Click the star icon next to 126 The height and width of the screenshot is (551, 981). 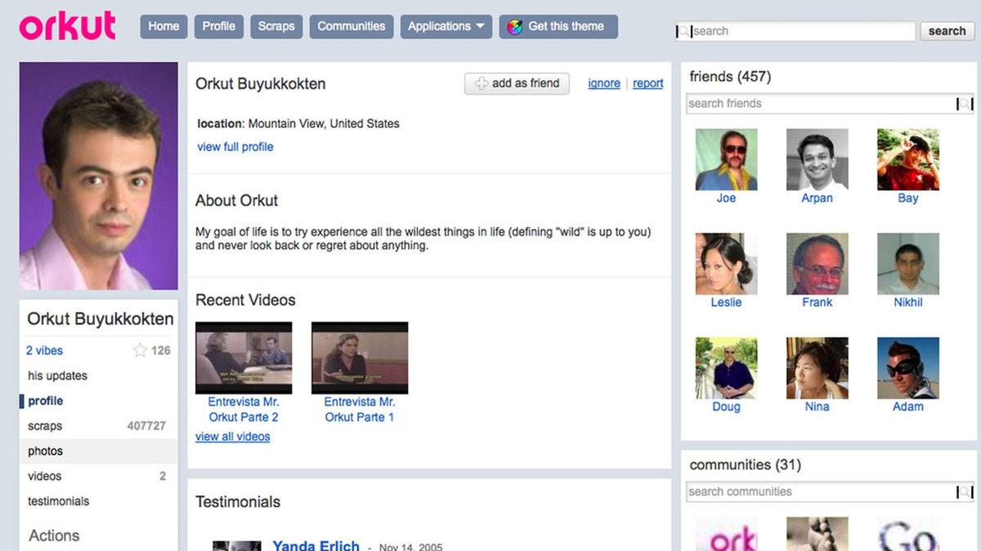pos(140,350)
